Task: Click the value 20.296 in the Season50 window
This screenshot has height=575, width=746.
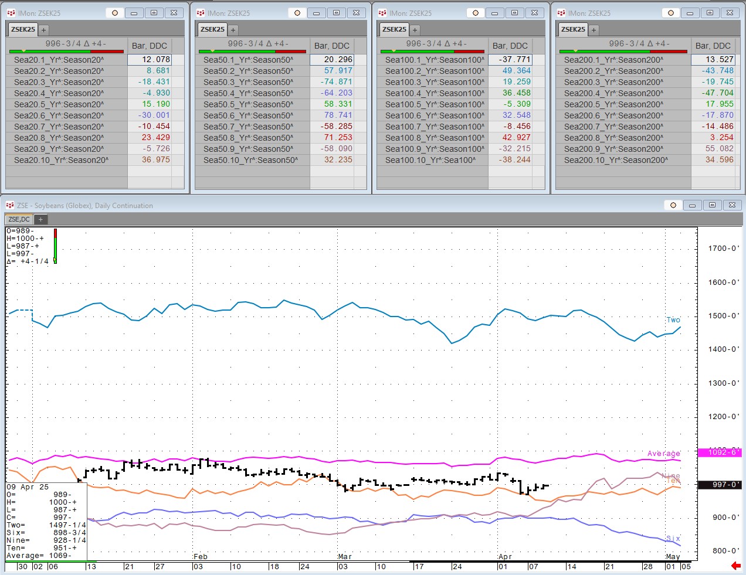Action: click(x=338, y=59)
